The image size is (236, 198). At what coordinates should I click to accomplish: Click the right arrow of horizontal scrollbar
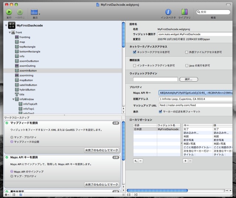230,191
